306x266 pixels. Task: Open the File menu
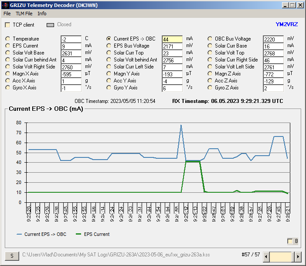[7, 14]
